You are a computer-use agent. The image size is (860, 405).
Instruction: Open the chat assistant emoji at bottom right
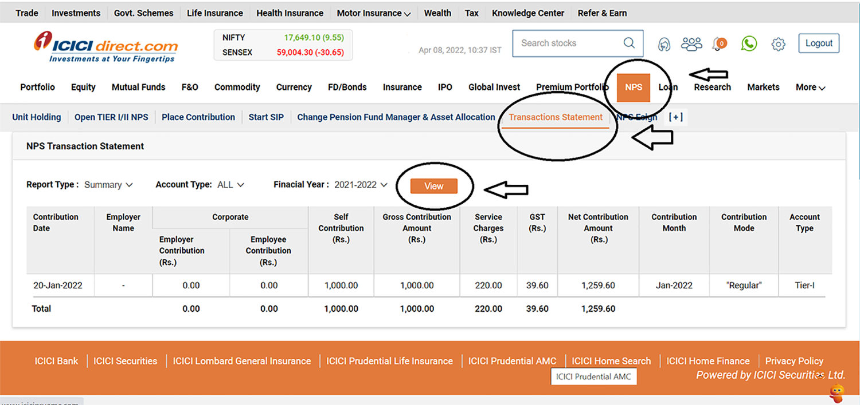(x=835, y=392)
